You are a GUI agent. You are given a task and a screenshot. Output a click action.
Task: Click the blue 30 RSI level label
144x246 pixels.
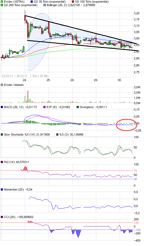tap(135, 179)
